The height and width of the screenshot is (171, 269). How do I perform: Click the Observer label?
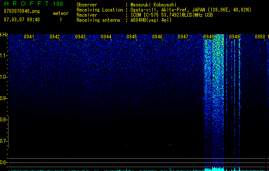coord(87,5)
